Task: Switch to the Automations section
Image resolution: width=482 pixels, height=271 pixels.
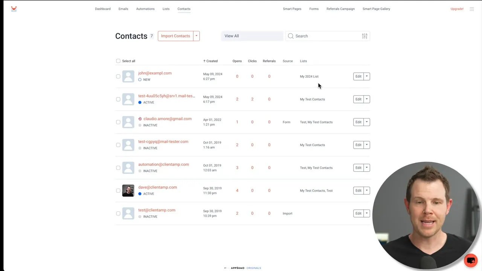Action: [145, 9]
